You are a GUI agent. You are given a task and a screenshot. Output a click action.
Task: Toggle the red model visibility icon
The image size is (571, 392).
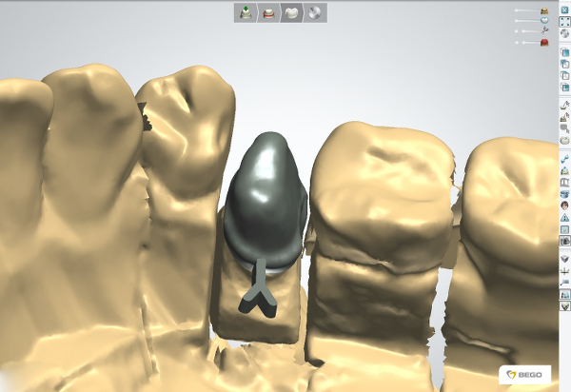click(x=545, y=43)
